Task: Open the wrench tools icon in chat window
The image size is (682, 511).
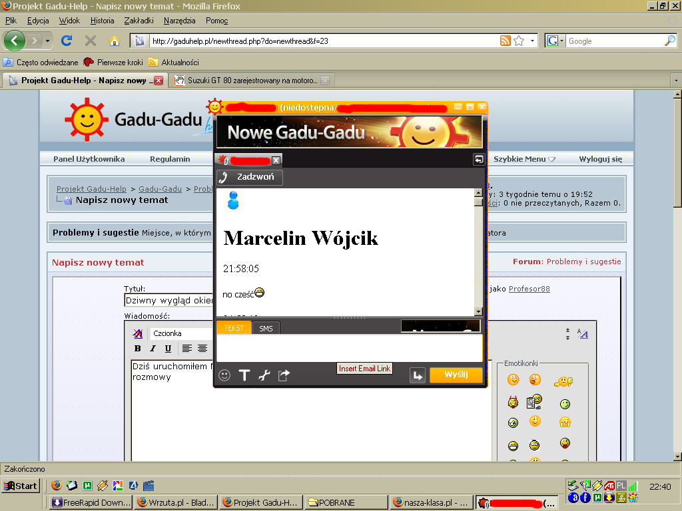Action: click(x=264, y=375)
